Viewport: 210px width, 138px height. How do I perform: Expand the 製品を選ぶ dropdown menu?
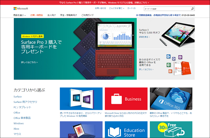[x=20, y=15]
